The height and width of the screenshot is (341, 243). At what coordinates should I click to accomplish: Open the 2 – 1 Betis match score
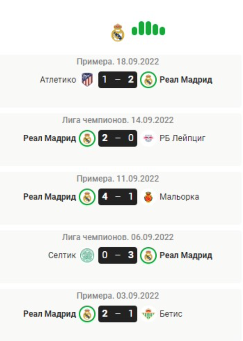coord(118,314)
